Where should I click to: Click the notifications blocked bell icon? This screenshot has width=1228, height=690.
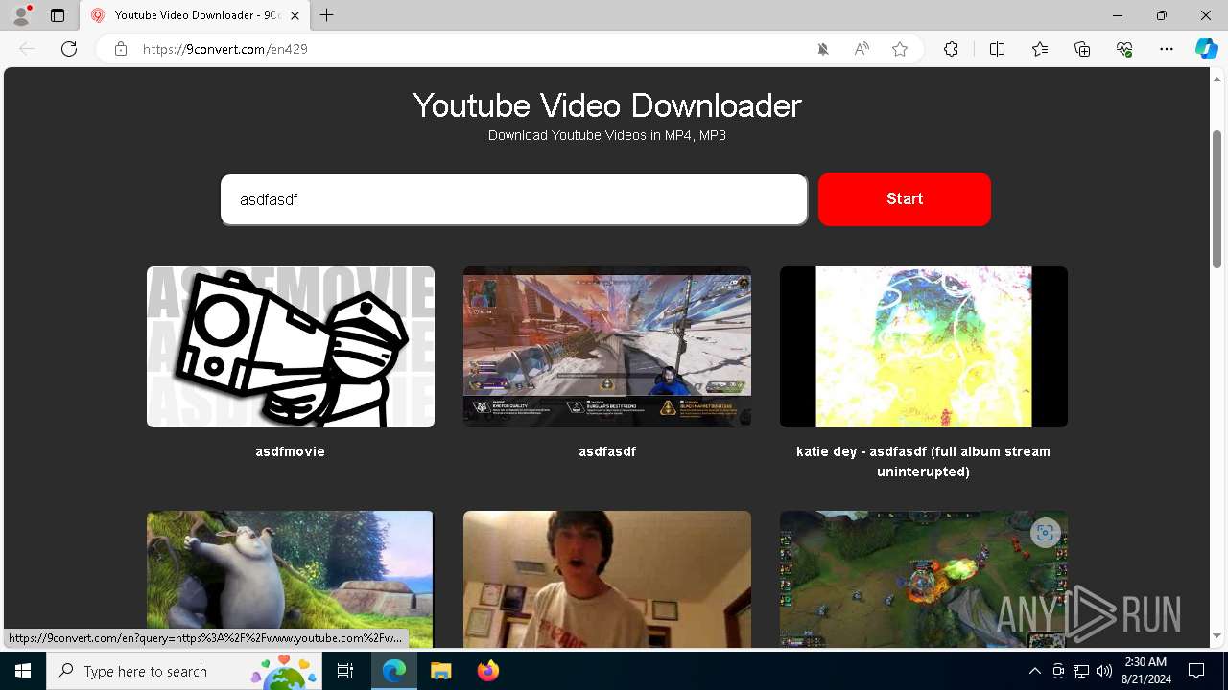tap(823, 49)
